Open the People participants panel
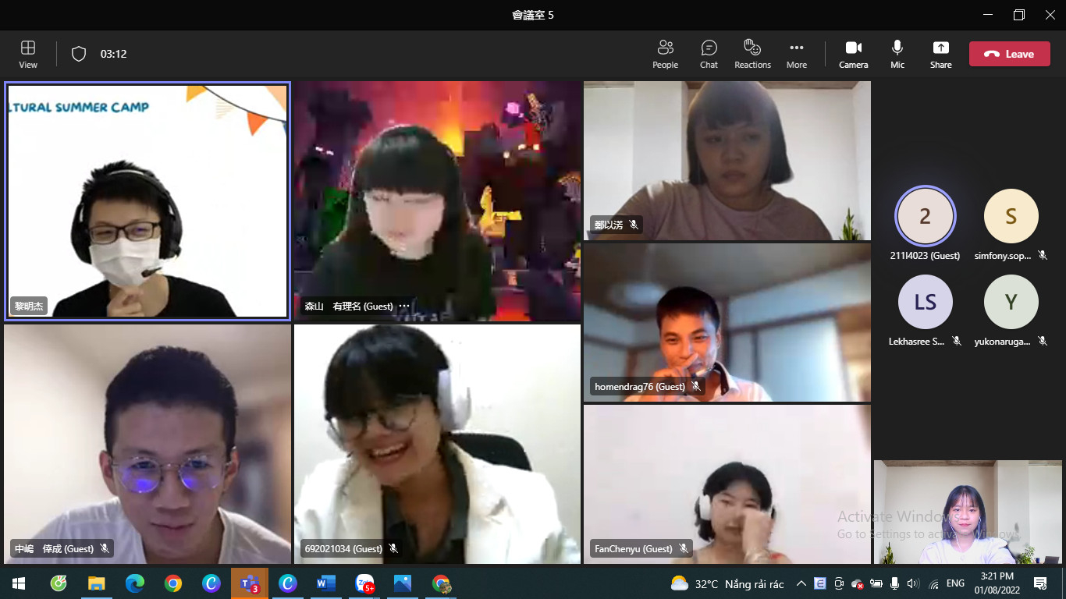 point(665,54)
